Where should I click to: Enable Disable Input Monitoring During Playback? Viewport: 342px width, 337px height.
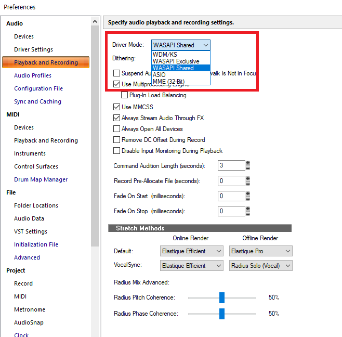[x=117, y=151]
